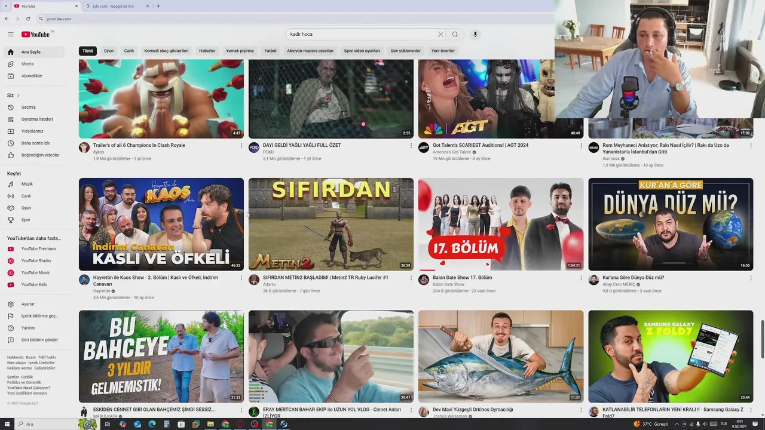Open options for Hayrettin Kaos Show video
Viewport: 765px width, 430px height.
click(x=241, y=278)
